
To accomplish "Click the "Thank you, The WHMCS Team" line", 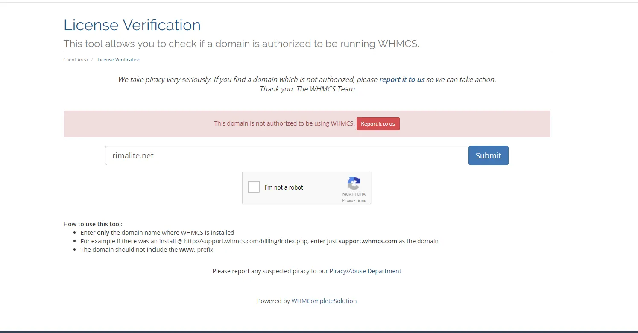I will click(307, 89).
